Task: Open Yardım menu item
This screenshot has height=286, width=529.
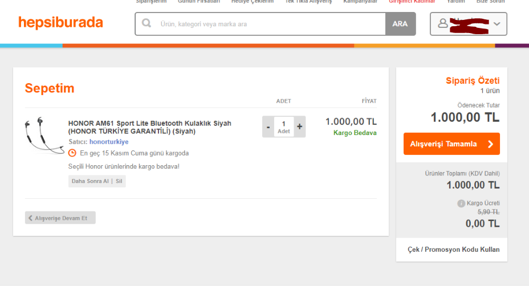Action: click(456, 2)
